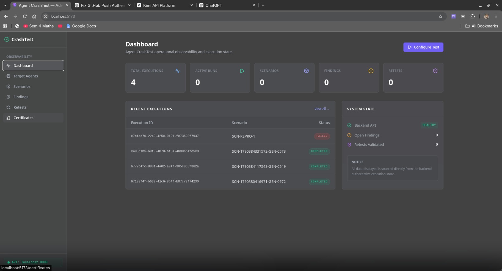502x271 pixels.
Task: Bookmark this page with the star icon
Action: (441, 16)
